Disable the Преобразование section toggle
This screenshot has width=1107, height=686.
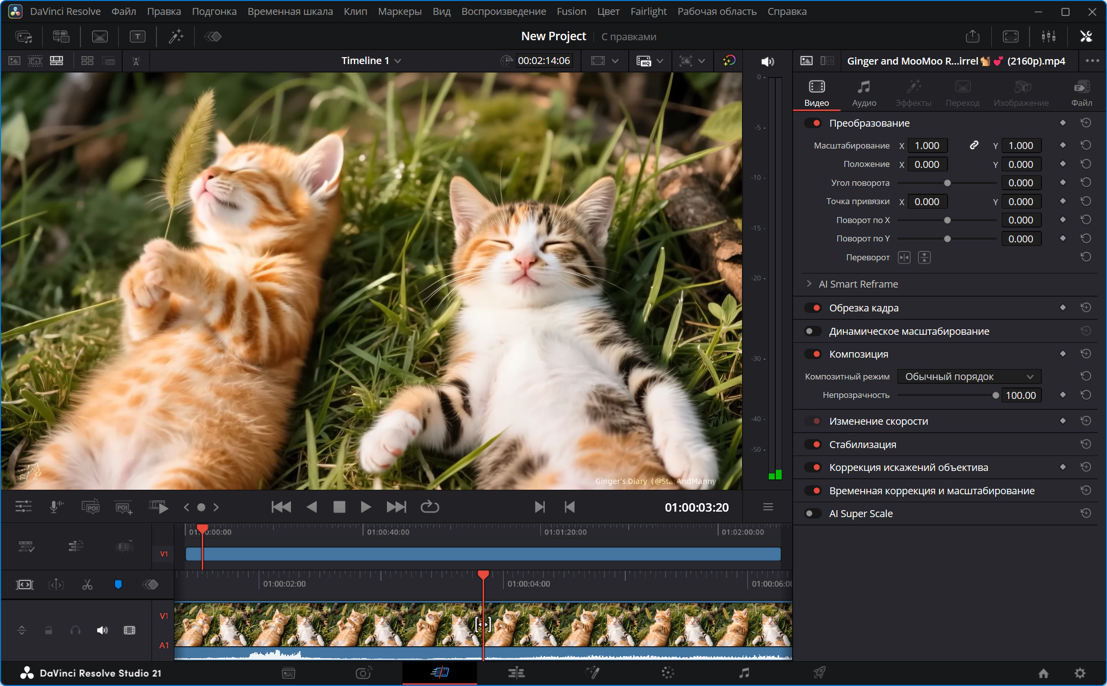tap(813, 123)
